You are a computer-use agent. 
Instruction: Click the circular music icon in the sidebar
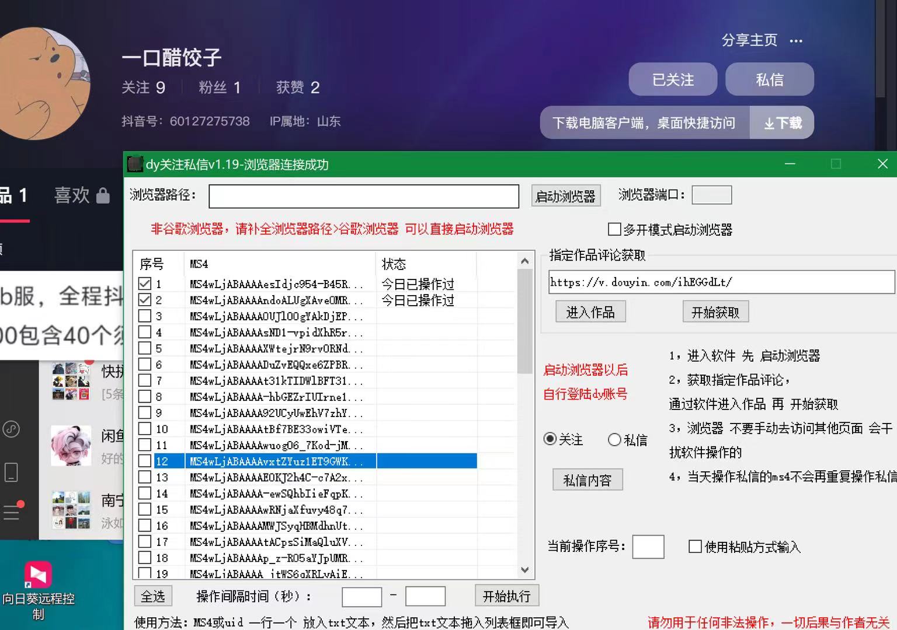tap(11, 429)
